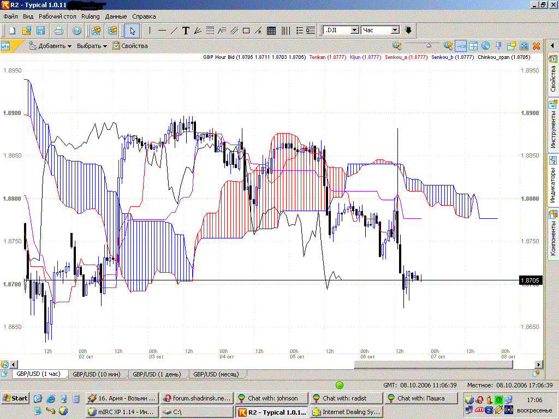Open a file via the folder toolbar icon
Viewport: 559px width, 419px height.
click(26, 31)
